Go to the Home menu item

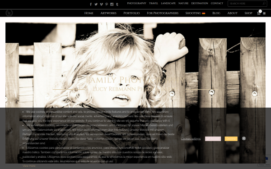point(89,13)
